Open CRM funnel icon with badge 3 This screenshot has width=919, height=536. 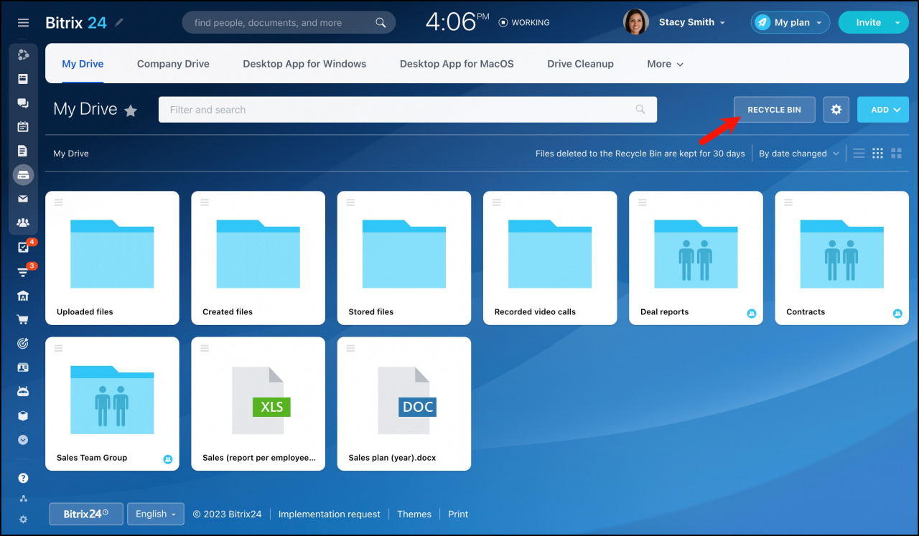tap(23, 271)
